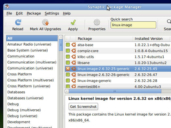Click version 1:0.8.4-0ubuntu15 cell
Viewport: 171px width, 128px height.
151,51
